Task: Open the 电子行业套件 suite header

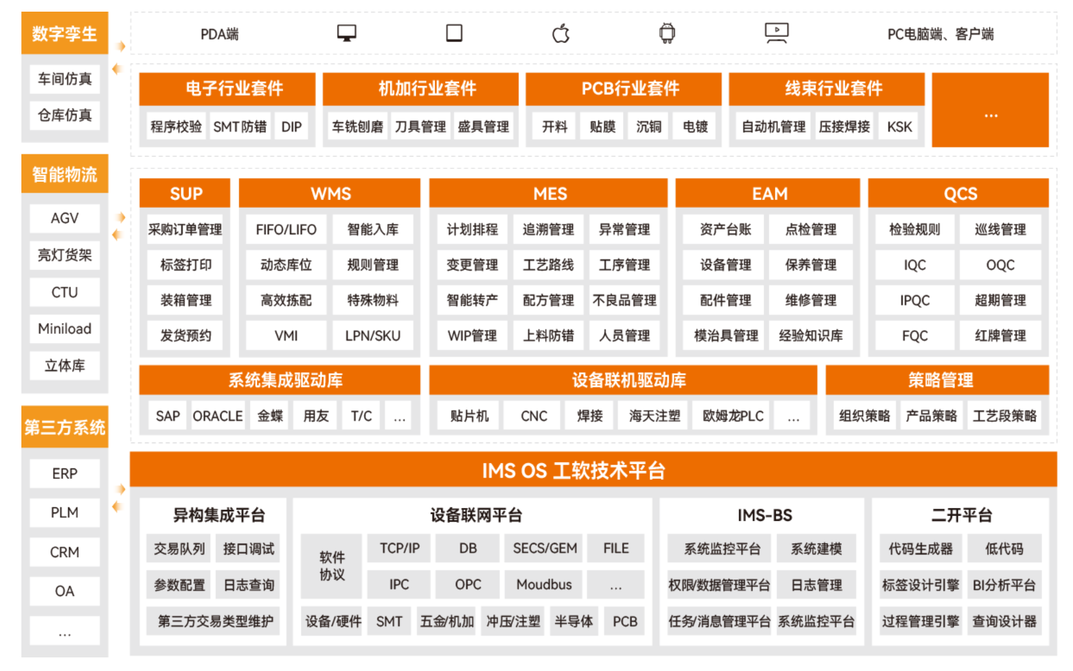Action: (234, 89)
